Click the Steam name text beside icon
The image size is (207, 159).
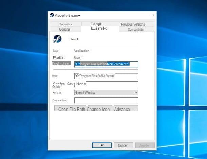click(x=74, y=39)
